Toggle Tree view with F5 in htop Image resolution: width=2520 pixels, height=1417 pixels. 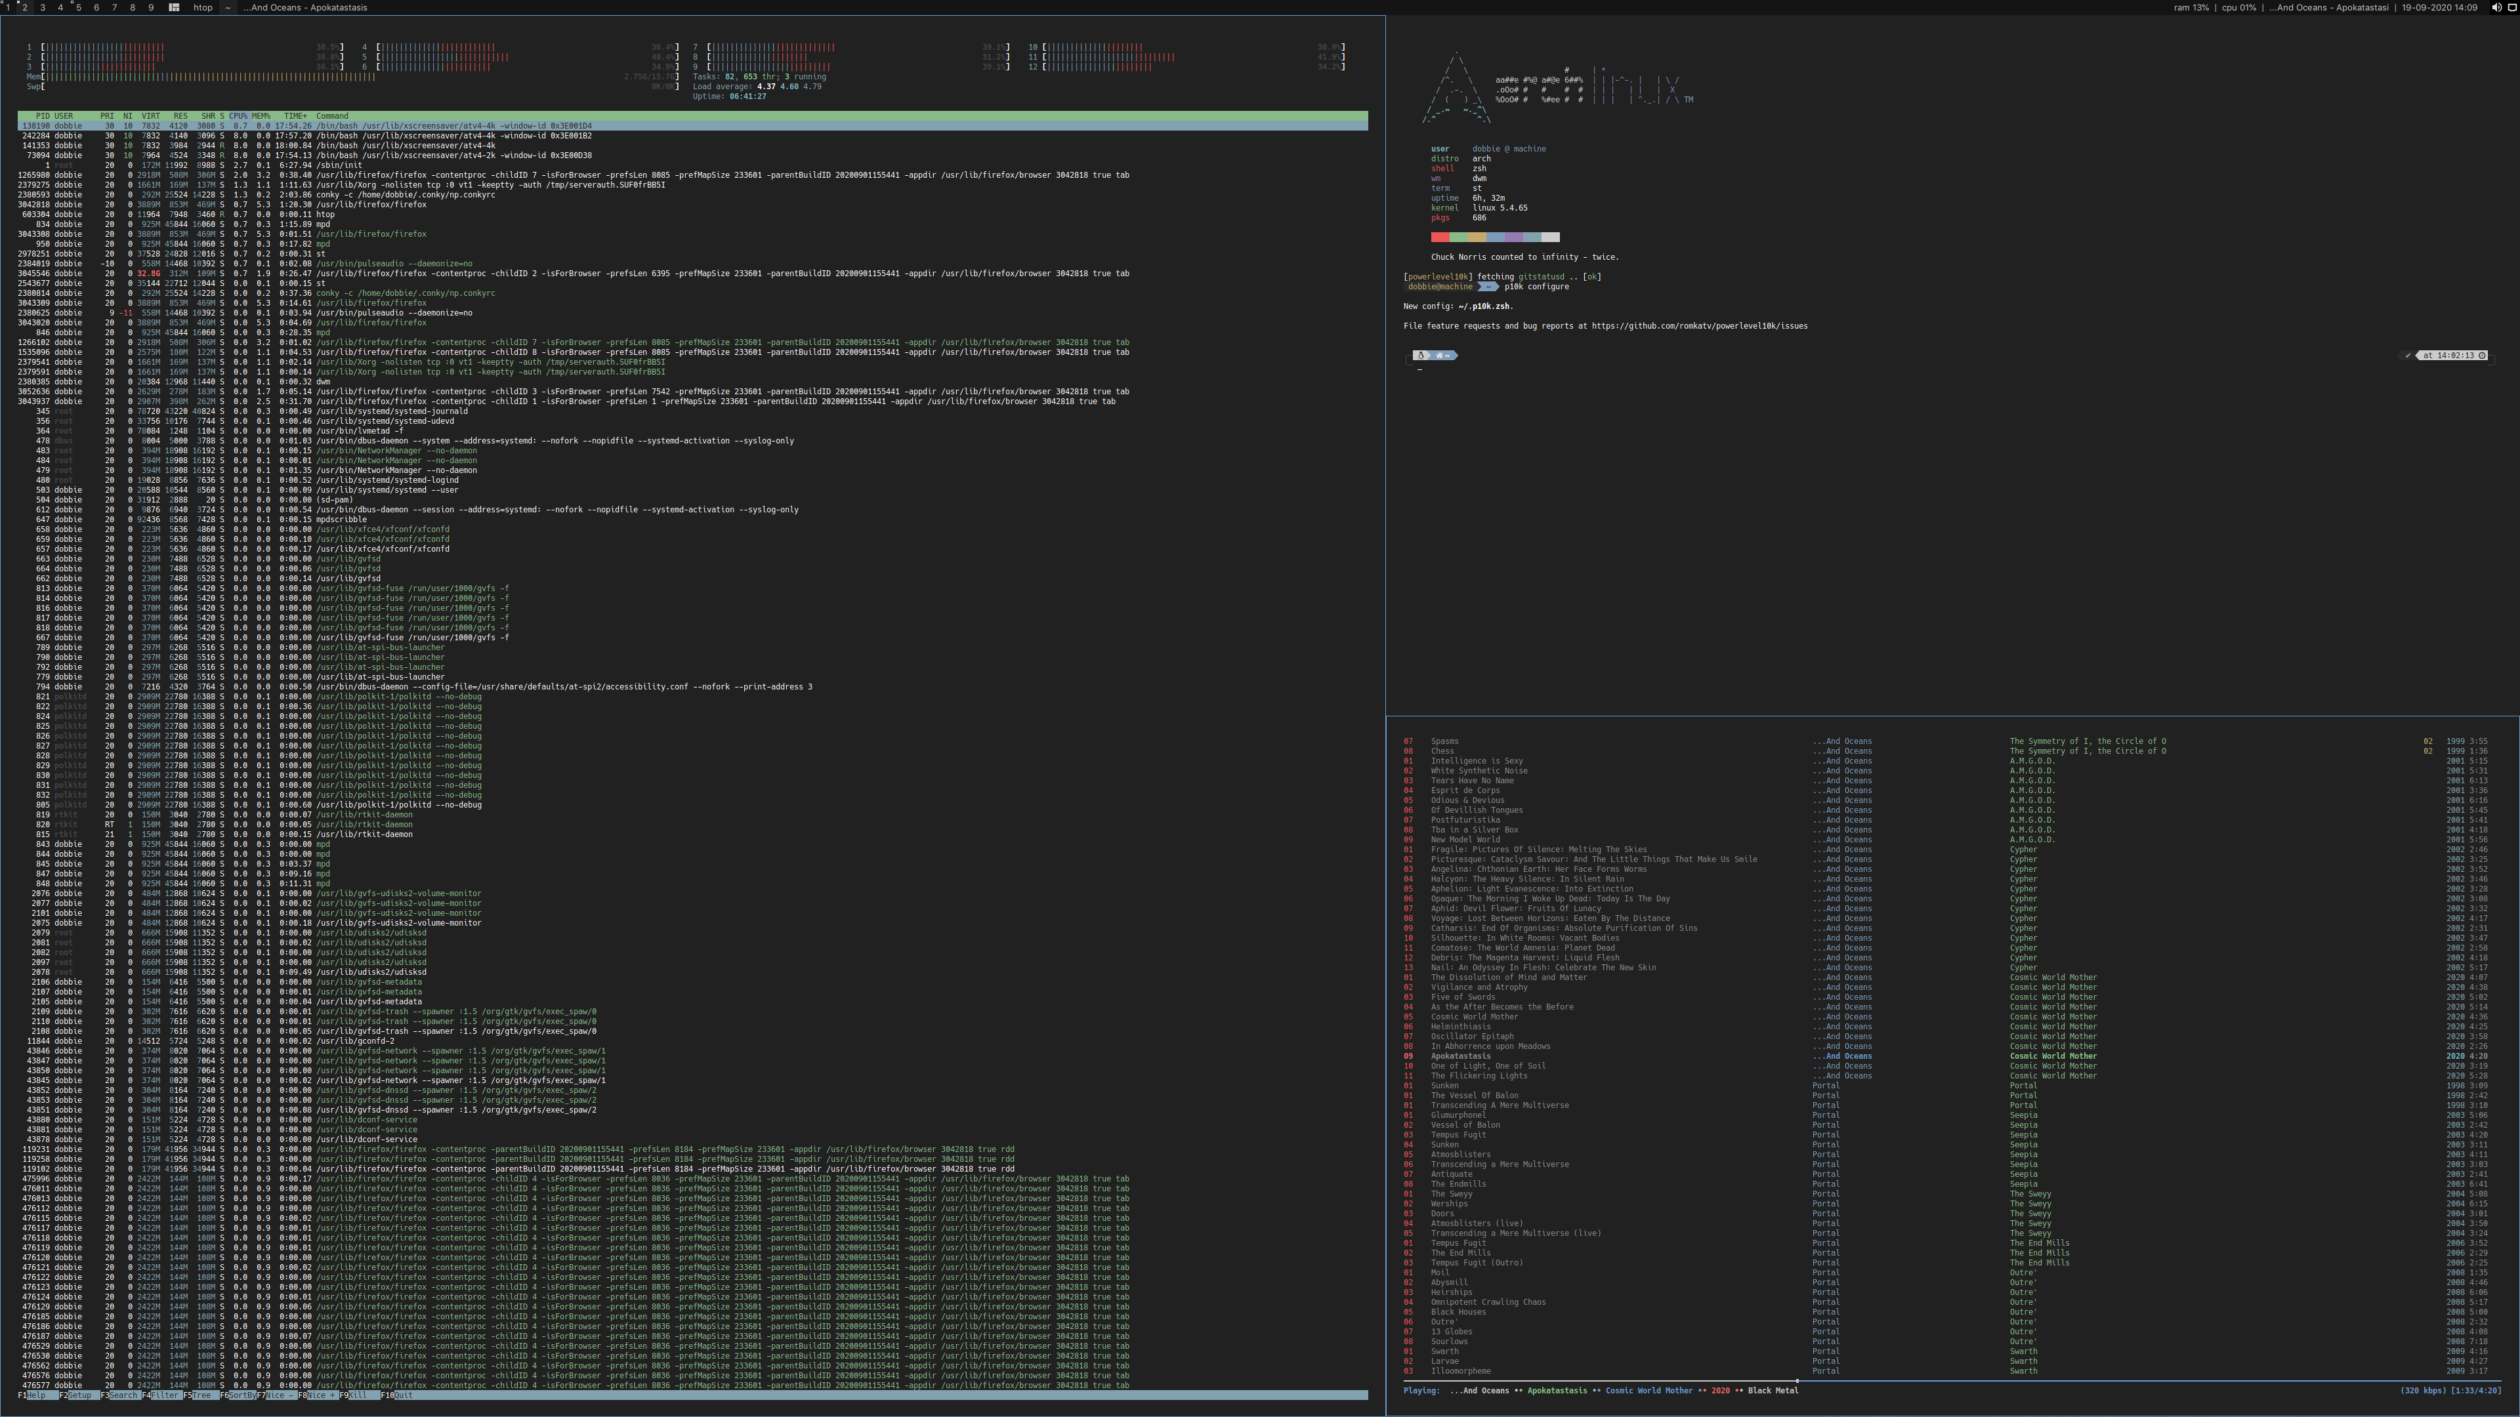coord(201,1395)
